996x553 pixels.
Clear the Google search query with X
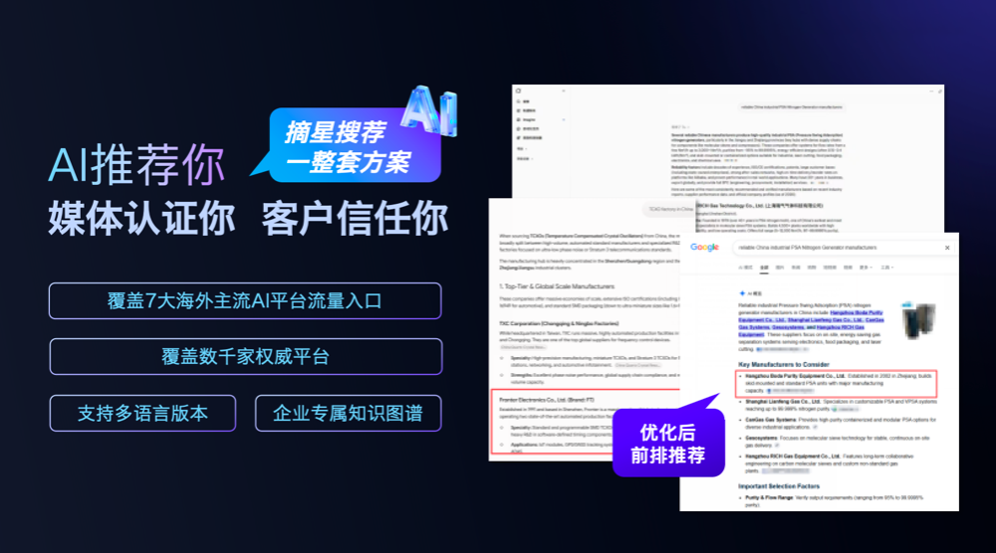point(947,248)
